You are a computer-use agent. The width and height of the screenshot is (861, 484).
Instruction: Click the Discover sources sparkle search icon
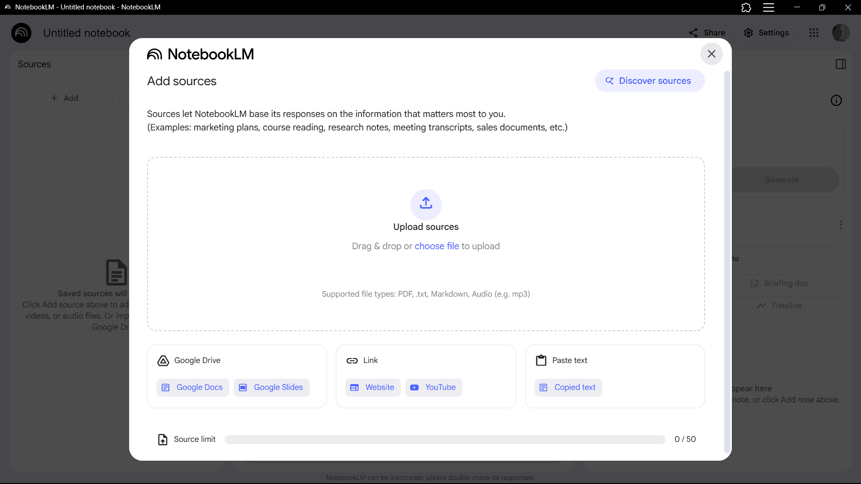(x=609, y=81)
